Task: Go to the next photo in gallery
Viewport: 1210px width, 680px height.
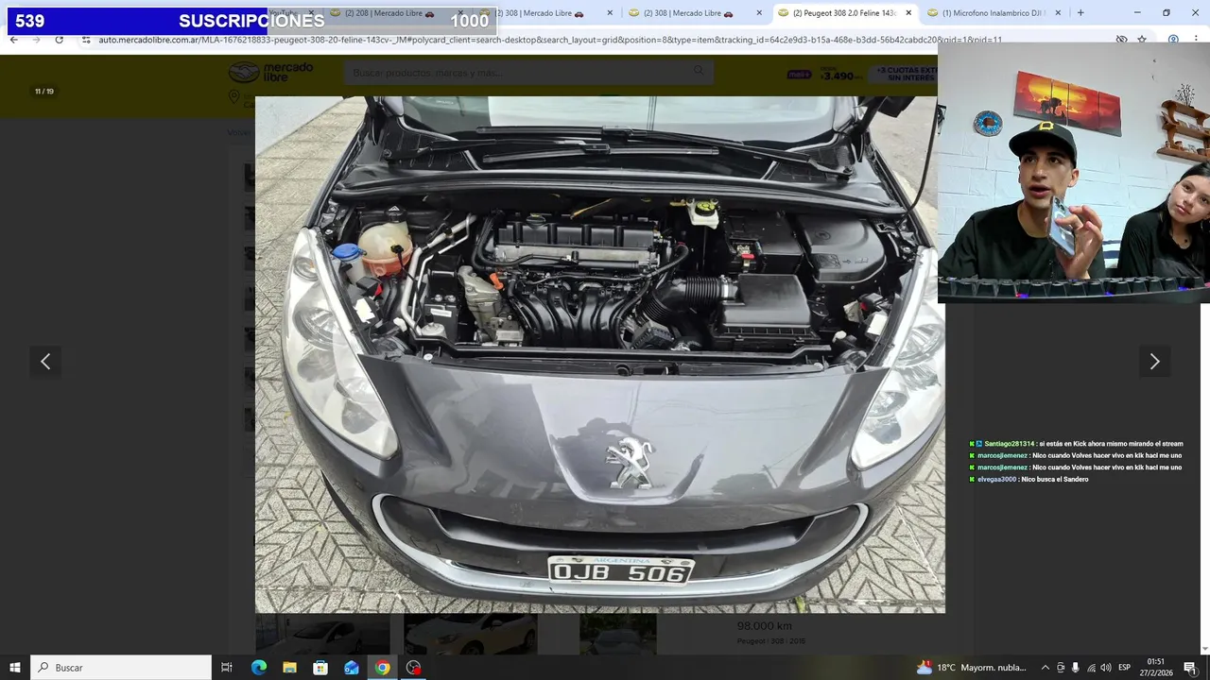Action: click(1154, 362)
